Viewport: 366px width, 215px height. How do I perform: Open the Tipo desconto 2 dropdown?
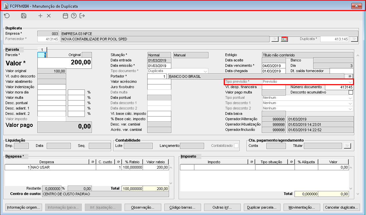350,109
